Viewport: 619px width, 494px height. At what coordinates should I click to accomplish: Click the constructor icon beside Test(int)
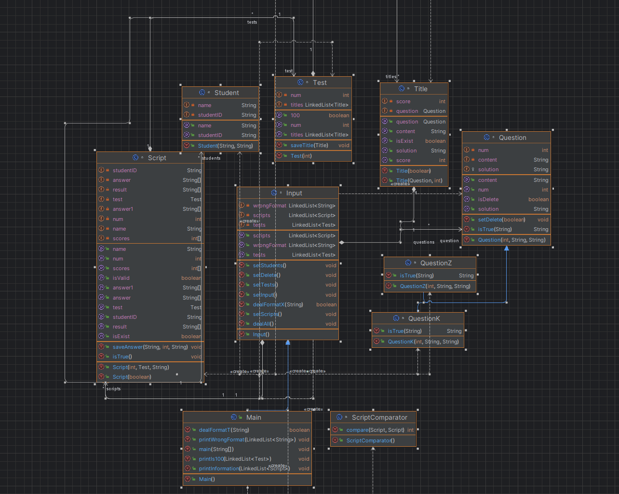click(279, 156)
